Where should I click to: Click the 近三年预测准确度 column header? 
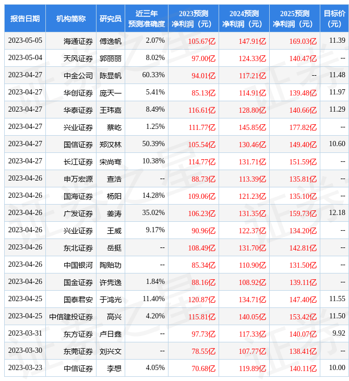pyautogui.click(x=147, y=18)
